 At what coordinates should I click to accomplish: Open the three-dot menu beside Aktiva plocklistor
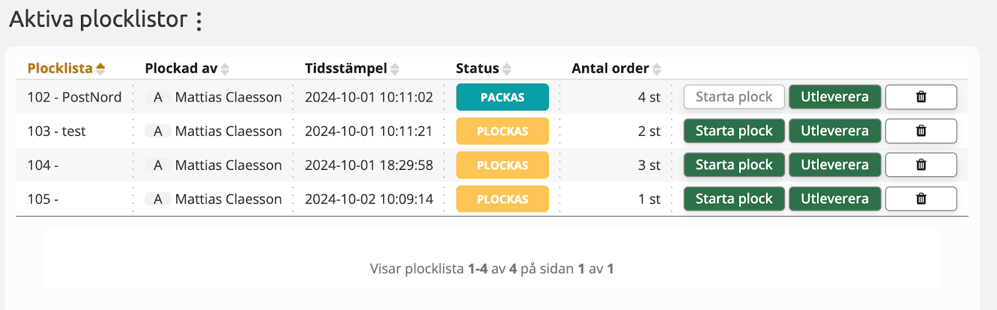coord(199,21)
